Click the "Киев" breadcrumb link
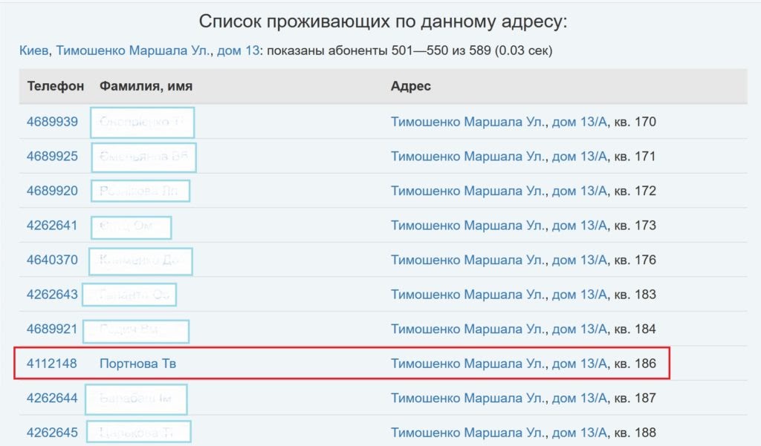Viewport: 761px width, 446px height. [x=35, y=51]
